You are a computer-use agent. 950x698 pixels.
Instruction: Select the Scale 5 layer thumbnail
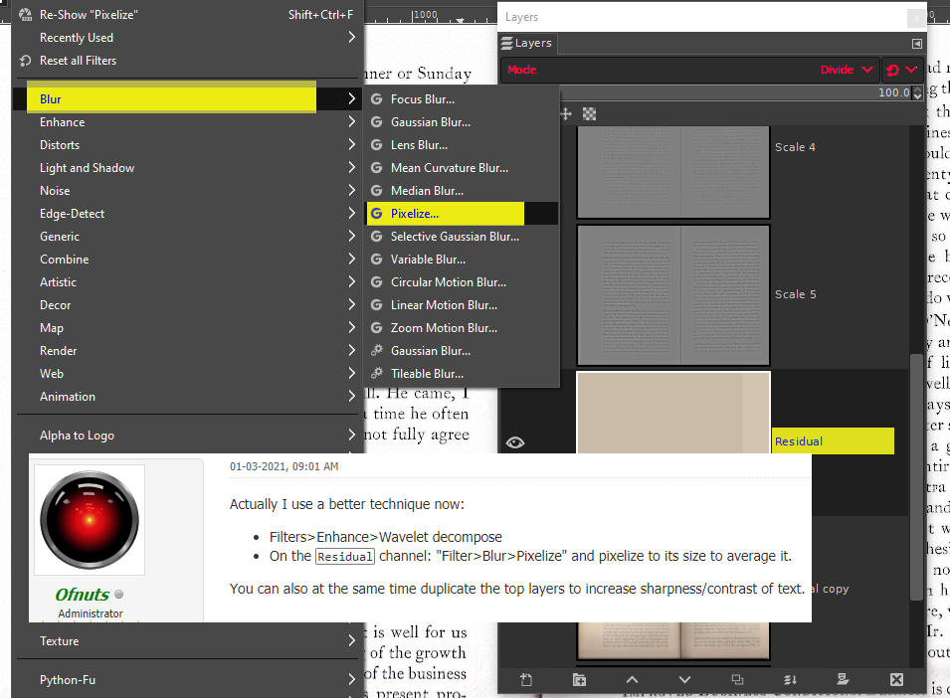point(673,295)
